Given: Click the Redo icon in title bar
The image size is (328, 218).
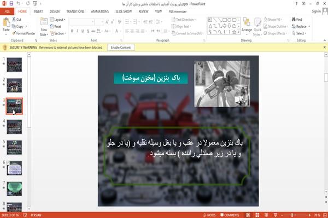Looking at the screenshot, I should pos(28,4).
